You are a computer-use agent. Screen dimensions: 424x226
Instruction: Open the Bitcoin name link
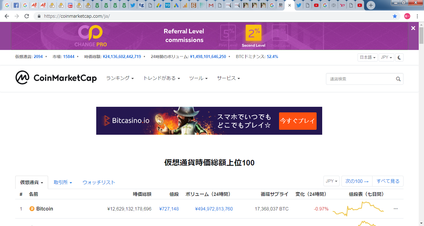pyautogui.click(x=45, y=209)
